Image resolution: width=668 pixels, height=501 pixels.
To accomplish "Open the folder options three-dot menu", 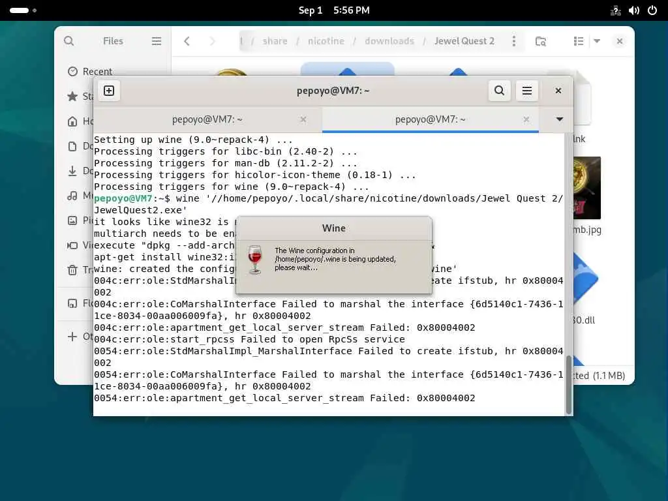I will (514, 41).
